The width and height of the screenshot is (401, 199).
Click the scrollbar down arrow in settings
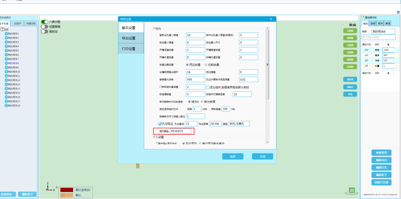(267, 142)
